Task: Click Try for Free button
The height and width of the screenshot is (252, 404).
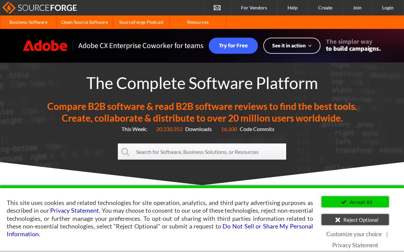Action: click(233, 46)
